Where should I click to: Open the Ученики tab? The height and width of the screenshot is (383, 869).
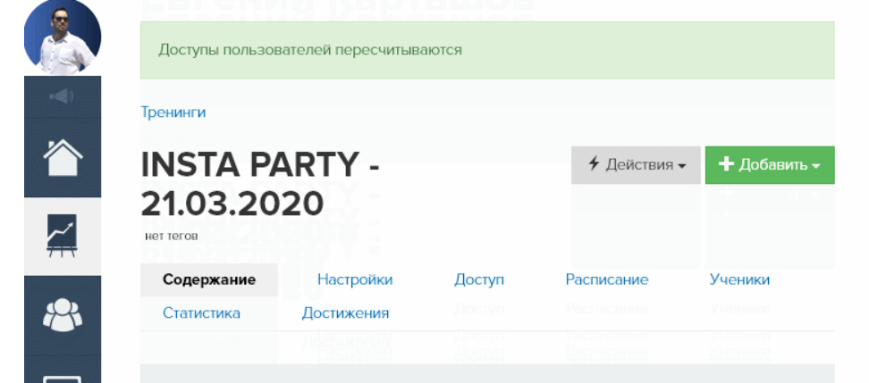click(x=739, y=280)
